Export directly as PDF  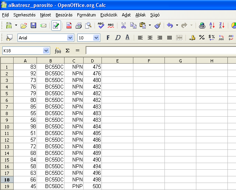point(69,25)
